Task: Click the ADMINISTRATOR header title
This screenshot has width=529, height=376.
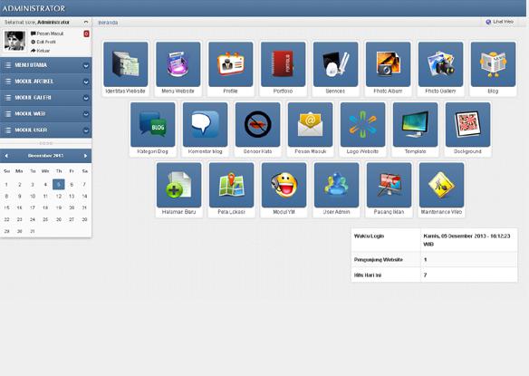Action: coord(34,8)
